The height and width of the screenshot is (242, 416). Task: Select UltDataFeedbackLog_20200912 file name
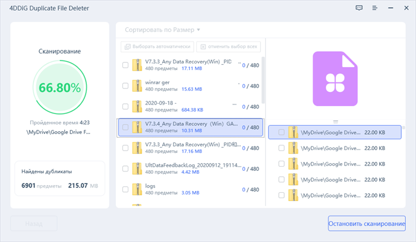pos(193,165)
